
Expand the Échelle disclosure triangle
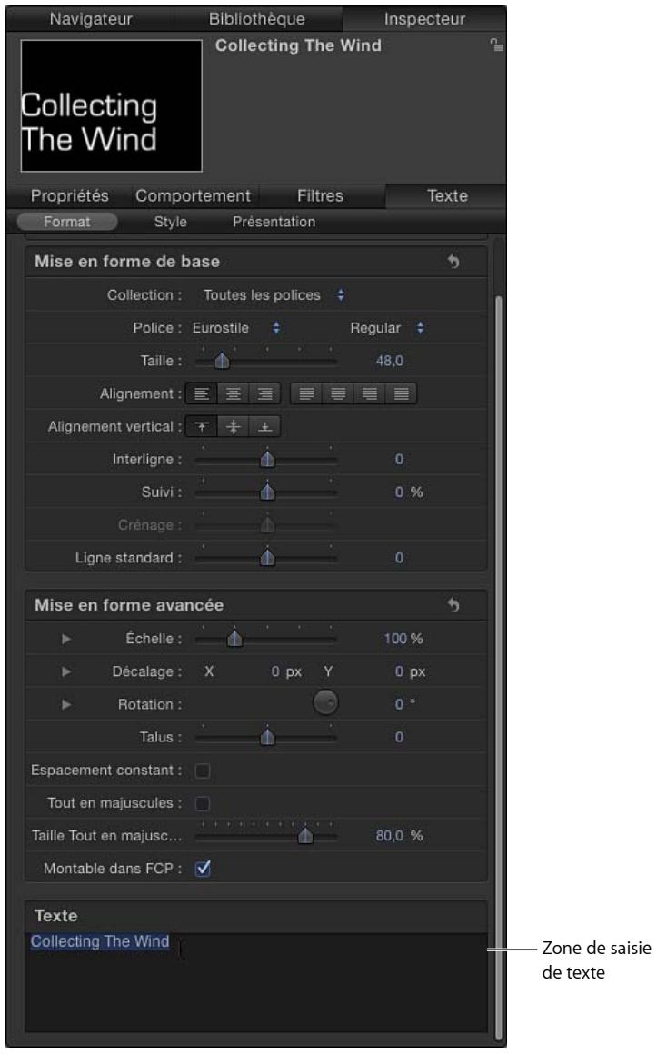point(66,639)
